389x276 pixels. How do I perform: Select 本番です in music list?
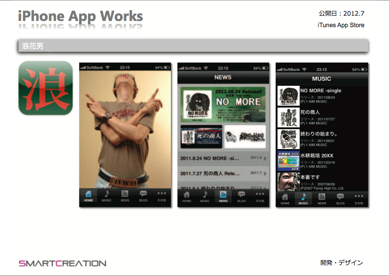click(322, 182)
